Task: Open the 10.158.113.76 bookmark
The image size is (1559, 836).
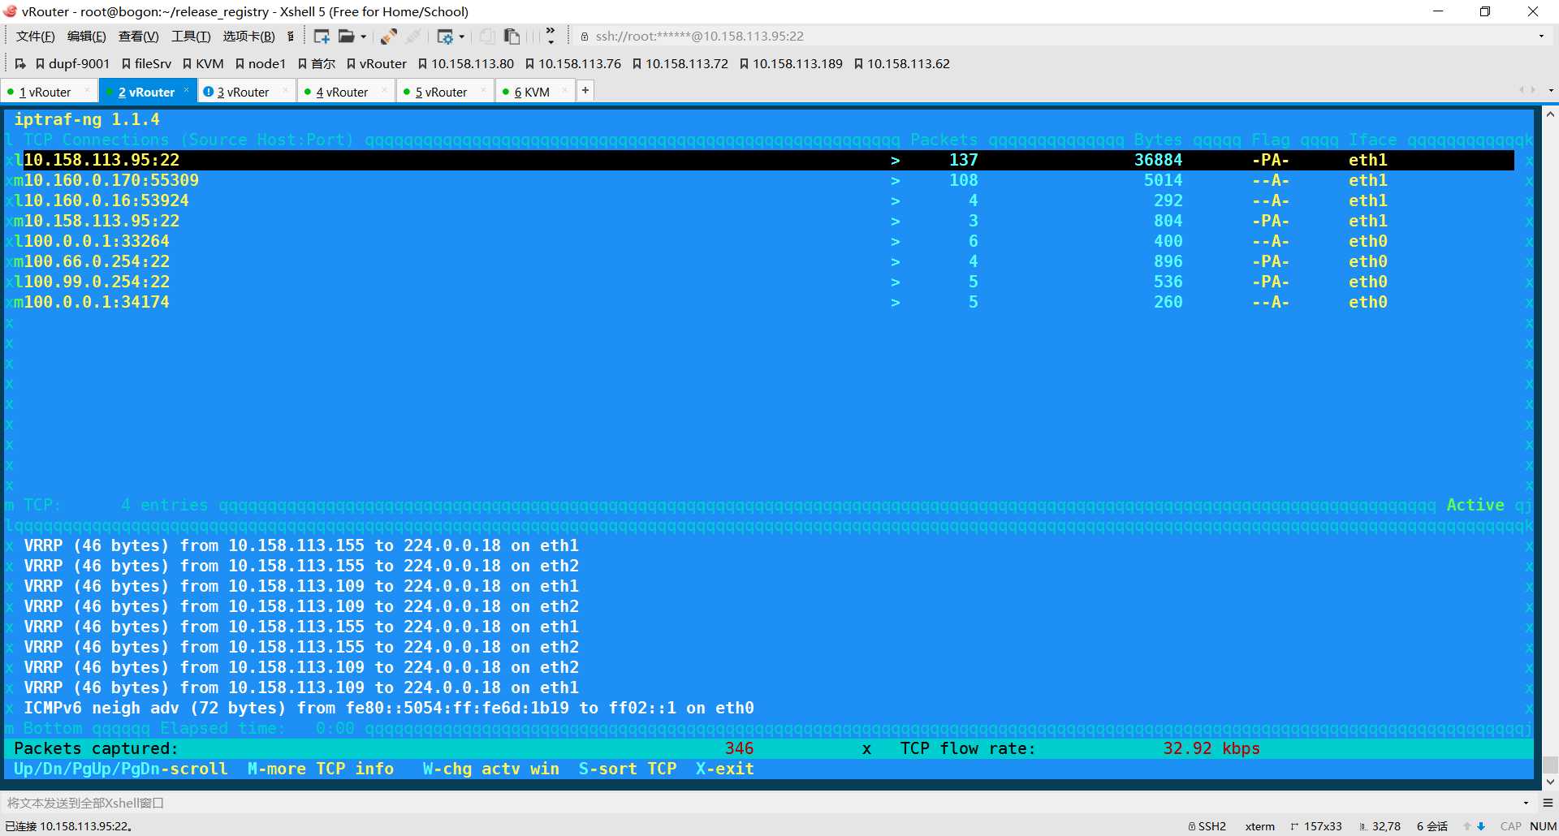Action: 573,63
